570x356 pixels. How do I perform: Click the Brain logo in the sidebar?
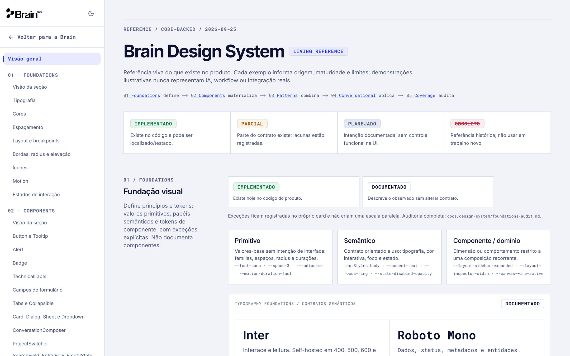pyautogui.click(x=24, y=13)
